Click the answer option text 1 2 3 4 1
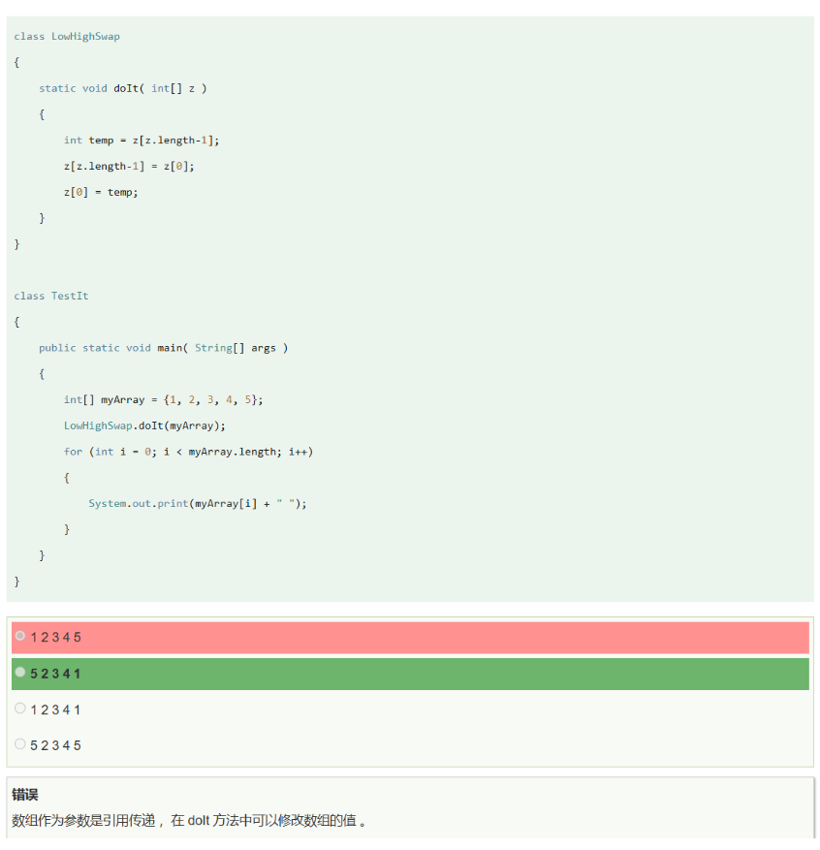Viewport: 820px width, 850px height. click(x=56, y=709)
